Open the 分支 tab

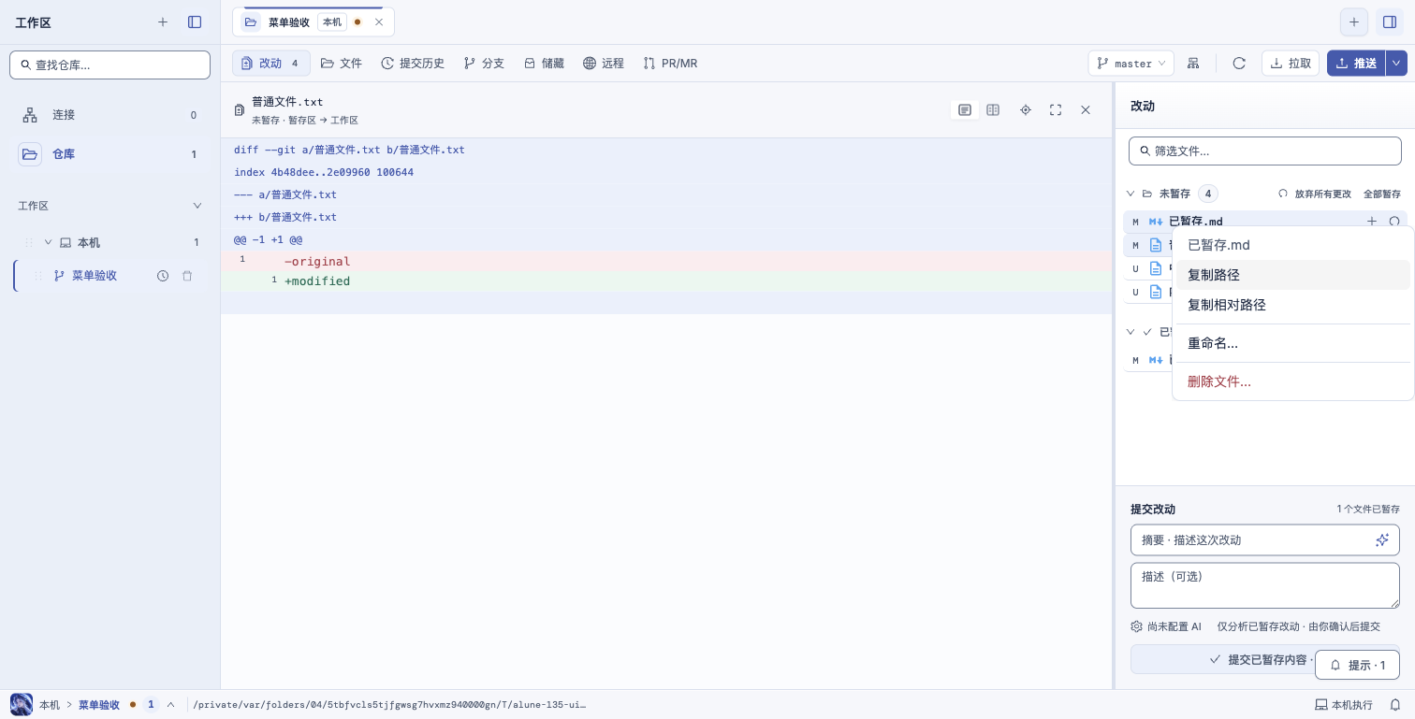(x=484, y=64)
